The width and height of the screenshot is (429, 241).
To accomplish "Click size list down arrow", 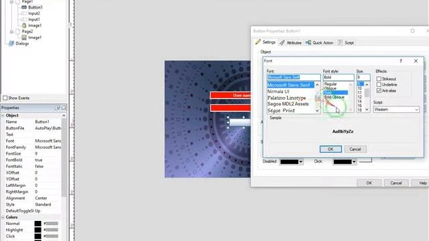I will click(367, 110).
